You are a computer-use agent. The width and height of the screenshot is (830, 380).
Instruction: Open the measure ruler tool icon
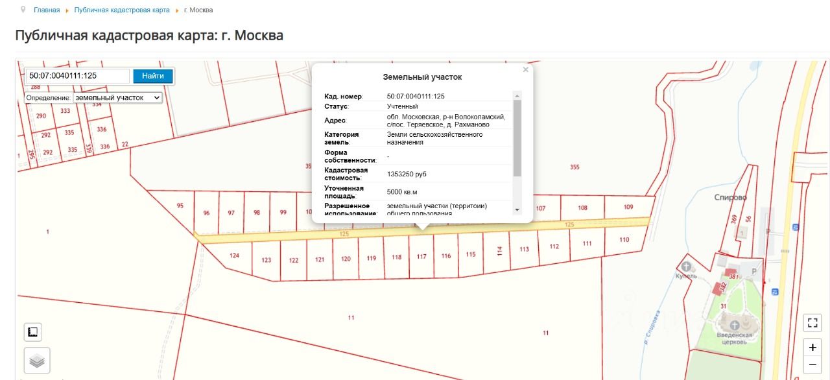[x=33, y=333]
